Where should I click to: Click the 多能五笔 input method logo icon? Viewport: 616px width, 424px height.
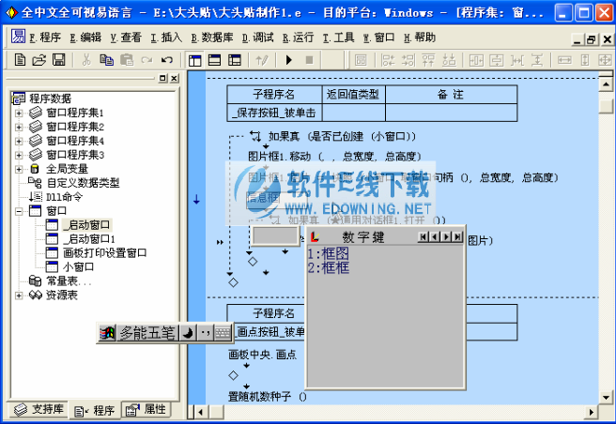[x=108, y=332]
